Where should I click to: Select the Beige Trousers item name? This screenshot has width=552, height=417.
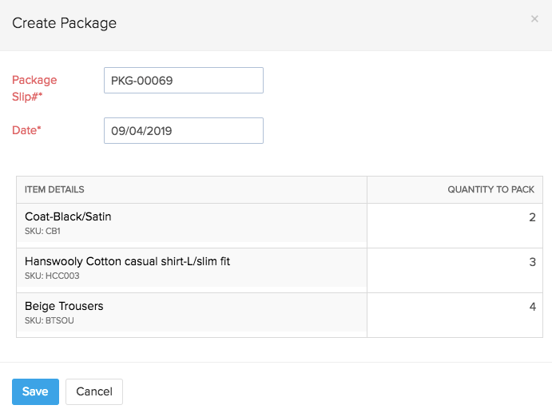tap(64, 306)
